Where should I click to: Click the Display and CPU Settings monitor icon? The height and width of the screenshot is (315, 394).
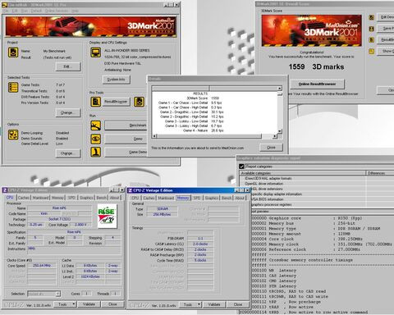(95, 52)
